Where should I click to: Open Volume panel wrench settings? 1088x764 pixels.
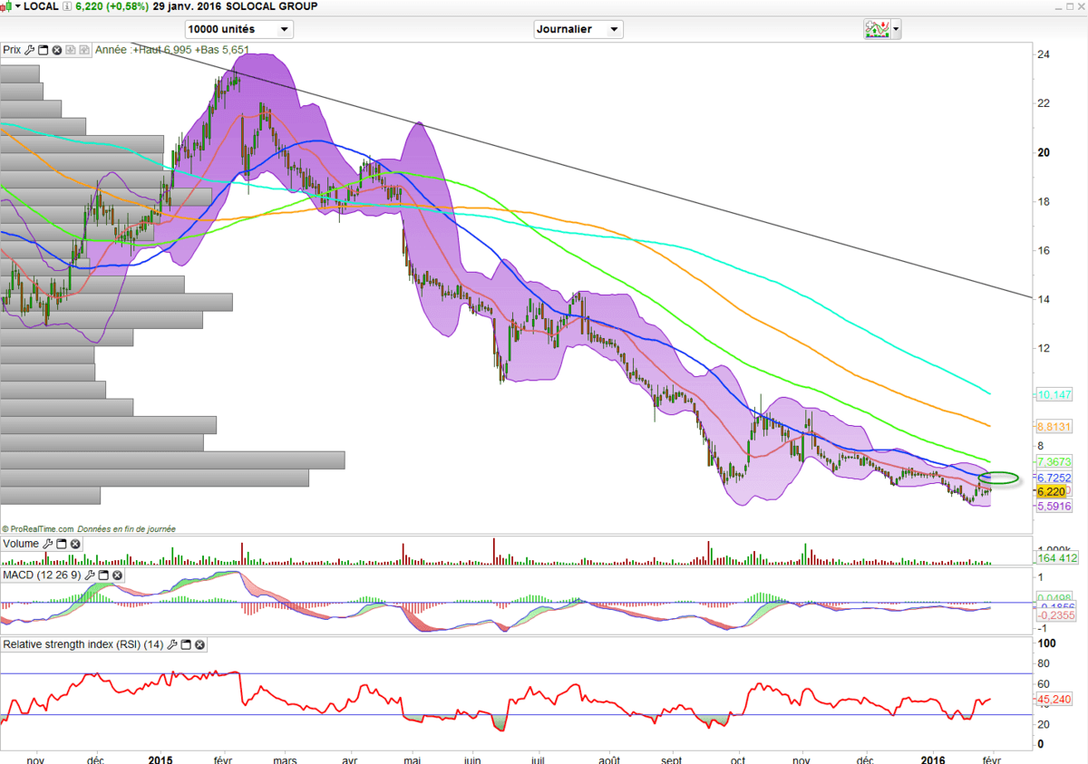pos(47,544)
